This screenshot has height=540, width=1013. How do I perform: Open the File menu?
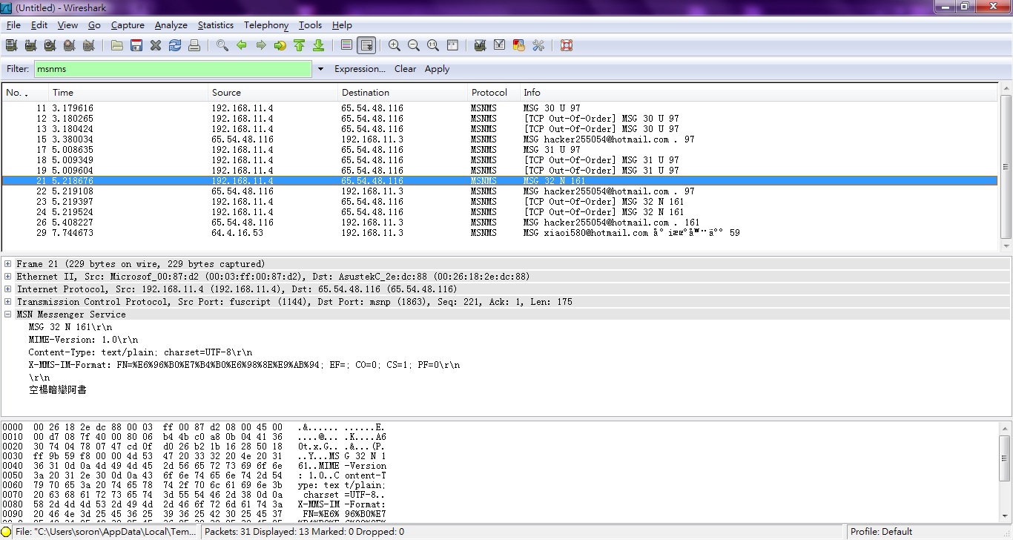pos(13,25)
